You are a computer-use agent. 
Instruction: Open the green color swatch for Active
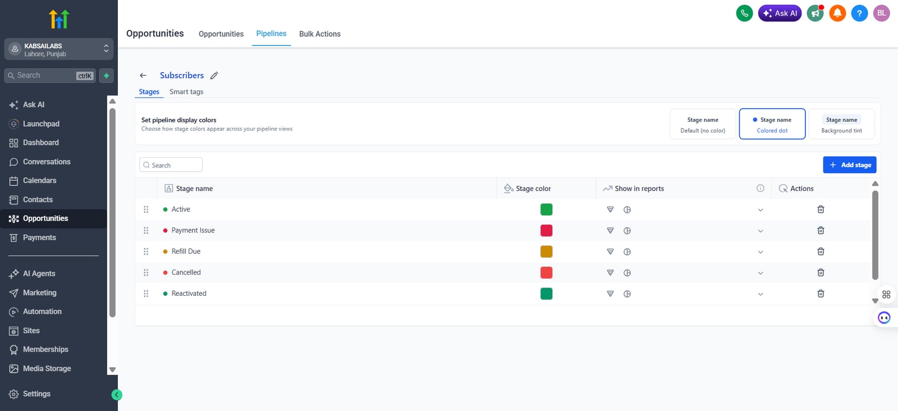pyautogui.click(x=546, y=209)
